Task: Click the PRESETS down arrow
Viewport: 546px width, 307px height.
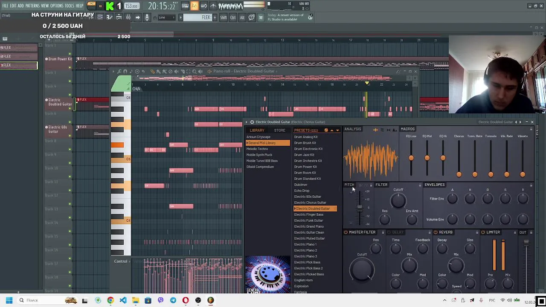Action: point(337,130)
